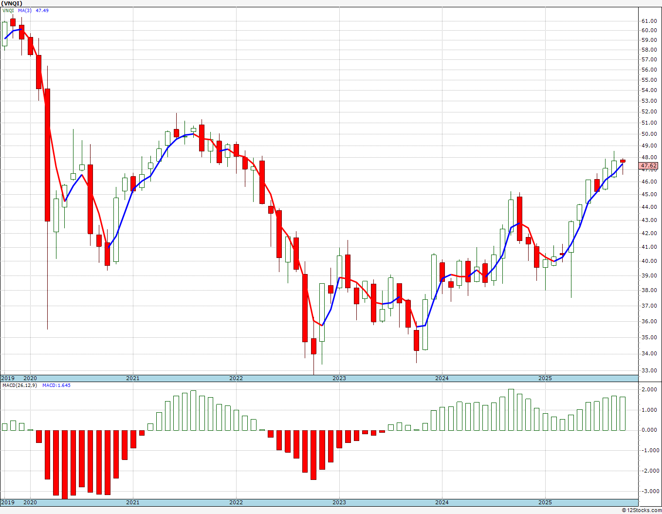
Task: Select the MACD:1.645 value readout
Action: (56, 385)
